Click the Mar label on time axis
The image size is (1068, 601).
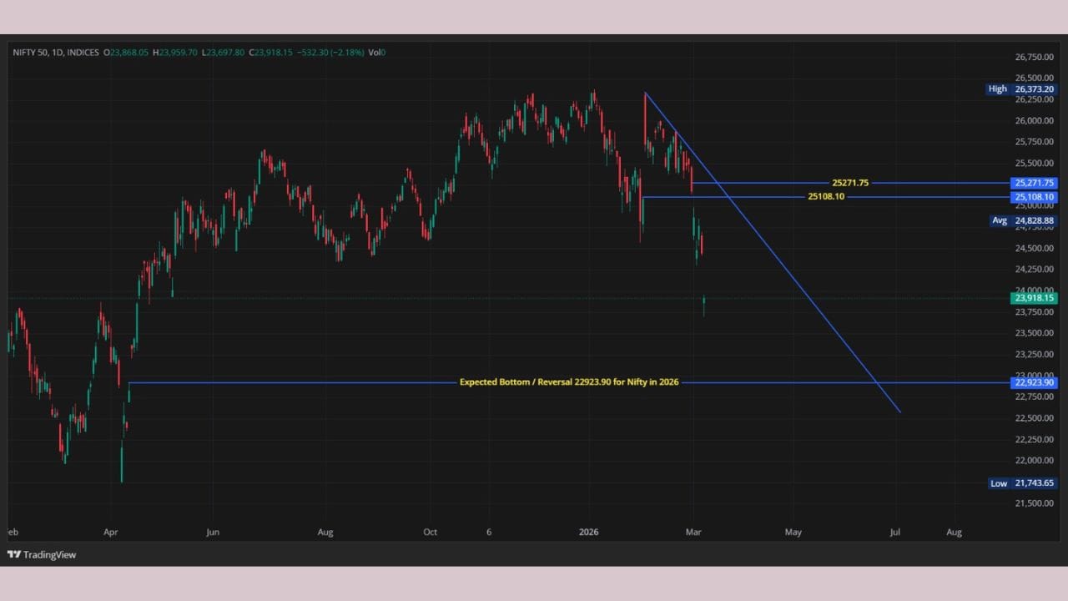pyautogui.click(x=693, y=533)
